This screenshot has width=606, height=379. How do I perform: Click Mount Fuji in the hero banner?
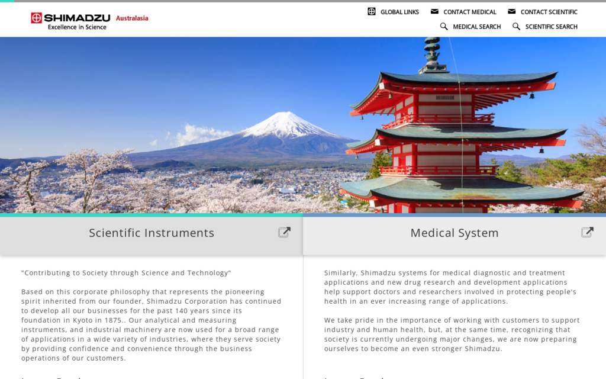coord(287,127)
